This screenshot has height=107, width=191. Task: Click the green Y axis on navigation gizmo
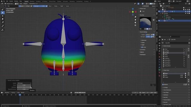pyautogui.click(x=133, y=12)
